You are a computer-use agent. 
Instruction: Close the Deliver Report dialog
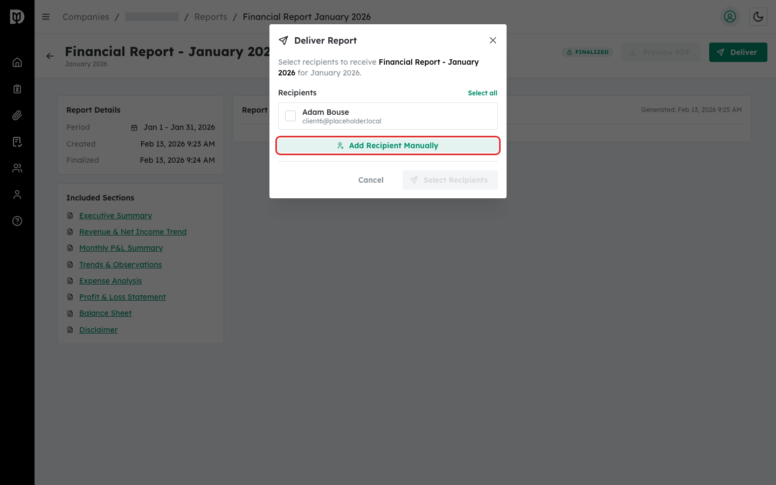[x=493, y=40]
